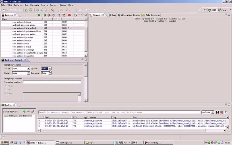Screen dimensions: 232x145
Task: Edit the selected LogCat filter icon
Action: pos(33,112)
